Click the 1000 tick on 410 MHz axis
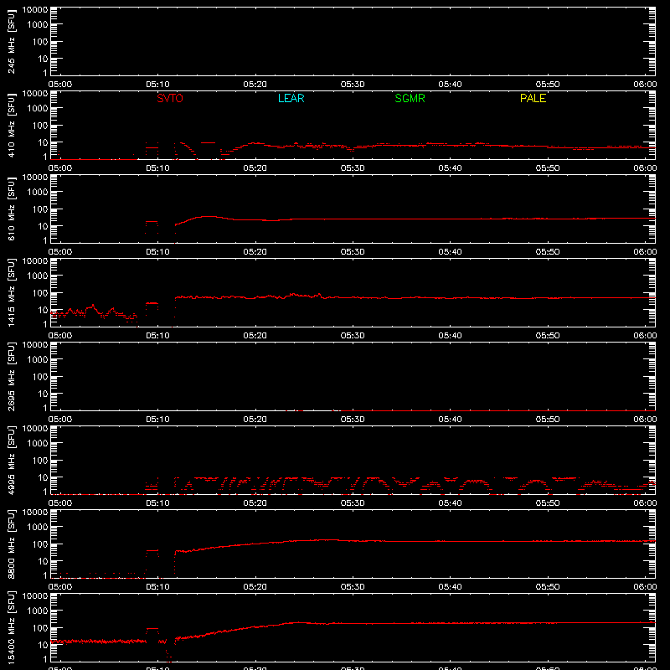The height and width of the screenshot is (670, 670). pyautogui.click(x=38, y=109)
